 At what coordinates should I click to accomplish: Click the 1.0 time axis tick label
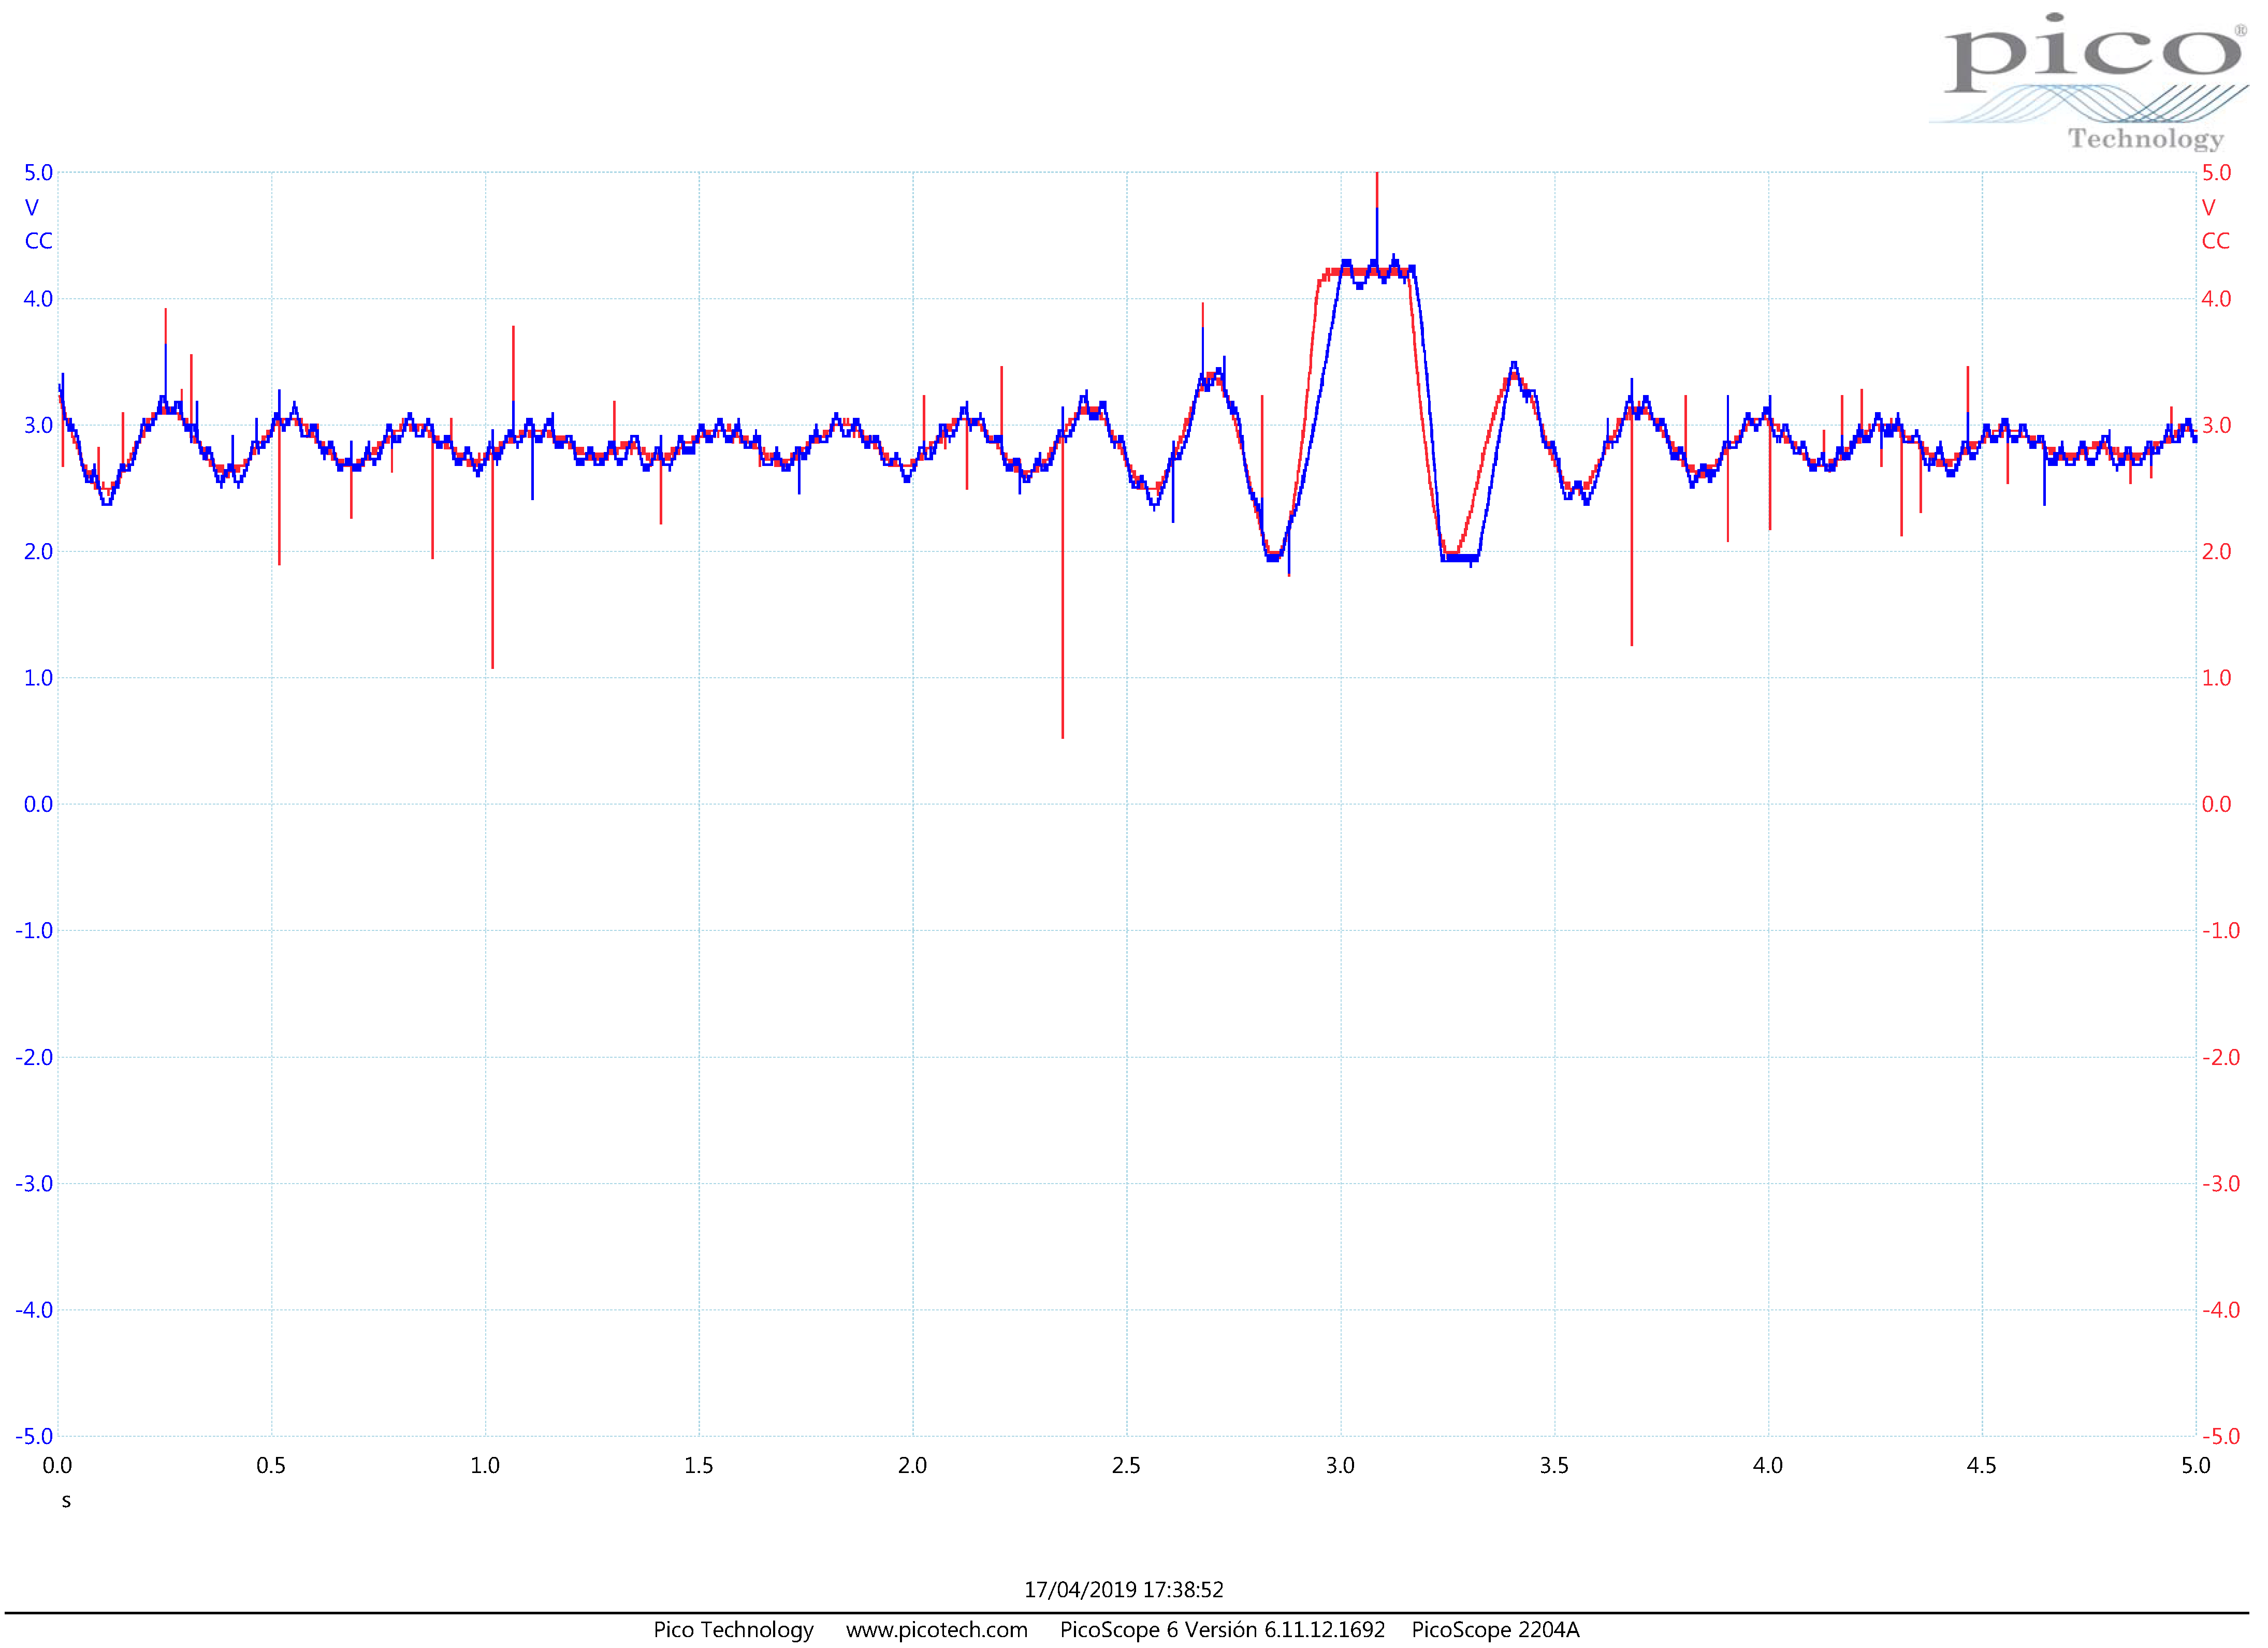(x=485, y=1465)
